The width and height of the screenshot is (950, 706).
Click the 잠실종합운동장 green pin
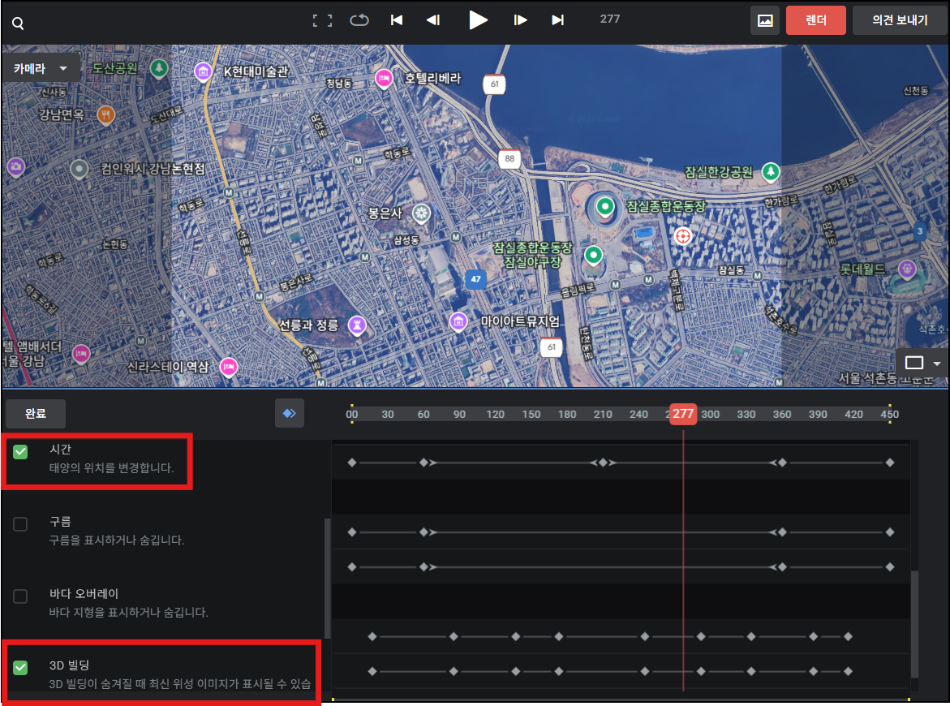[604, 207]
